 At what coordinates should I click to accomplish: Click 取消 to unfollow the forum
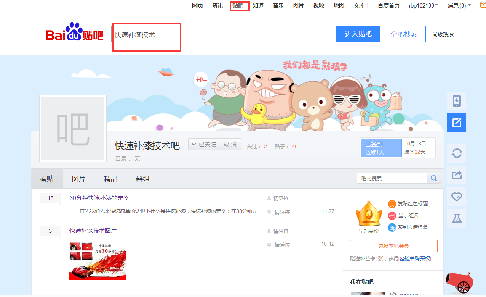click(x=230, y=145)
